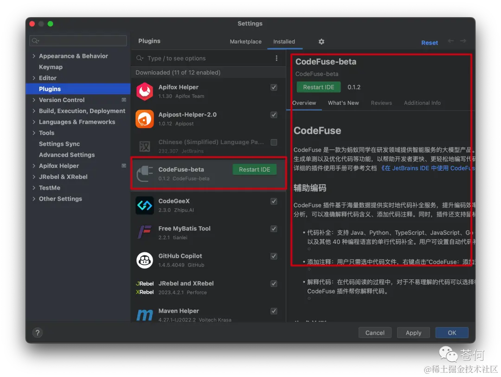
Task: Select the GitHub Copilot plugin row
Action: tap(208, 260)
